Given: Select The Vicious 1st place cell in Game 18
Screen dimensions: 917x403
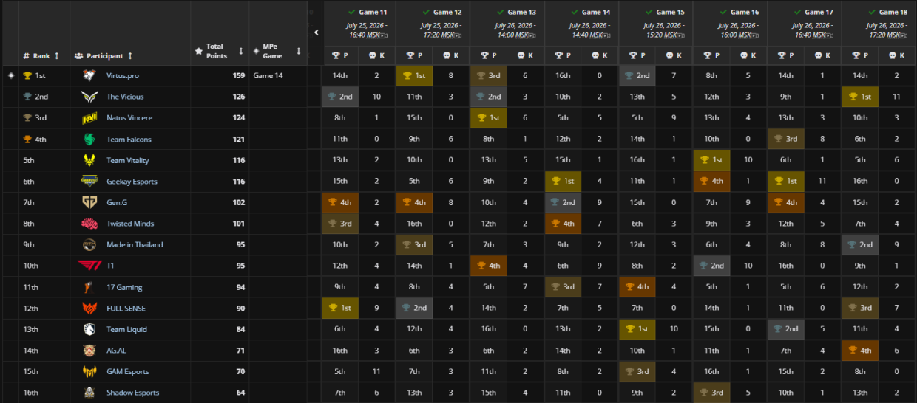Looking at the screenshot, I should point(860,97).
